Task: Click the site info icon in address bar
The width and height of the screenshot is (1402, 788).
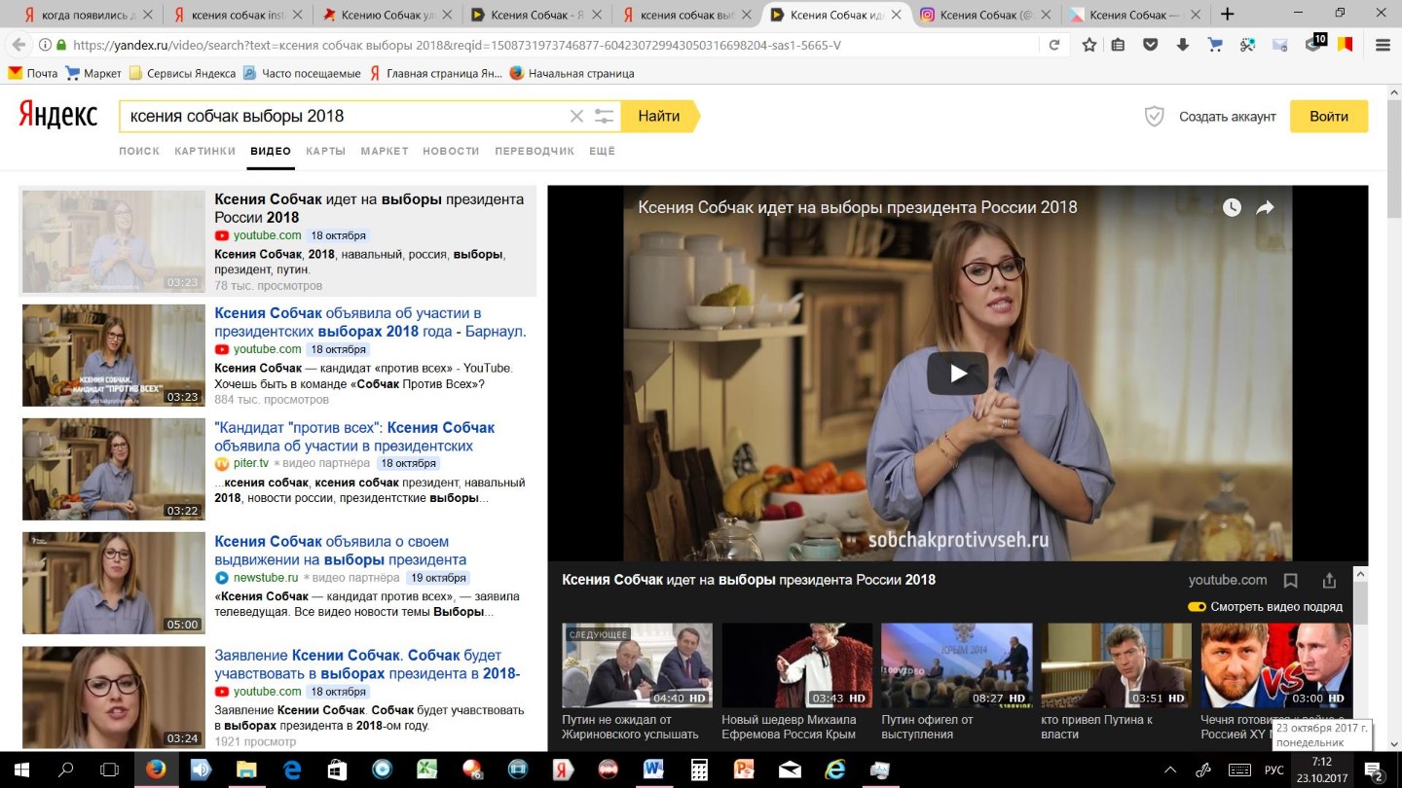Action: [45, 45]
